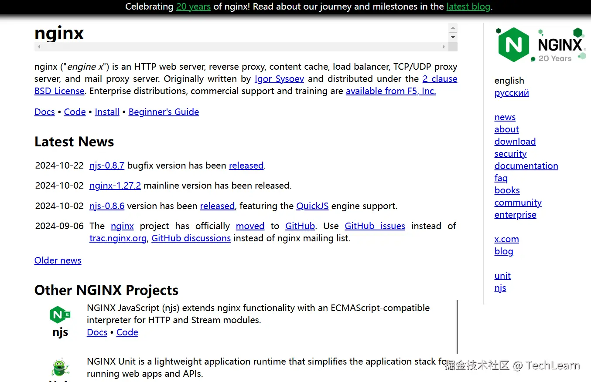Click the NGINX 20 Years logo
591x382 pixels.
point(541,44)
